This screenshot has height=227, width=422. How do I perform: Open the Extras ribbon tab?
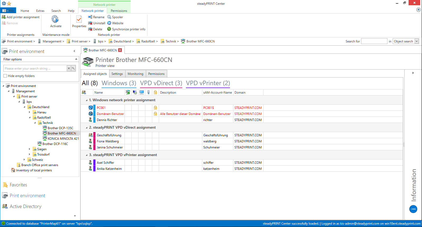(x=40, y=11)
